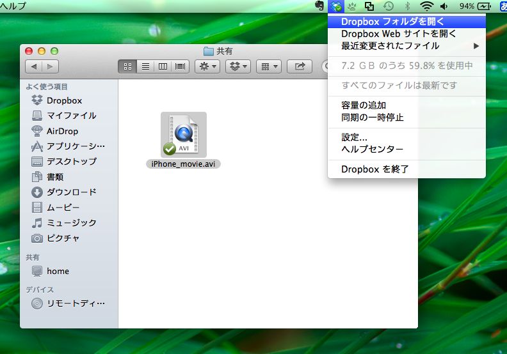Open the Time Machine menu bar icon
This screenshot has width=507, height=354.
click(389, 6)
